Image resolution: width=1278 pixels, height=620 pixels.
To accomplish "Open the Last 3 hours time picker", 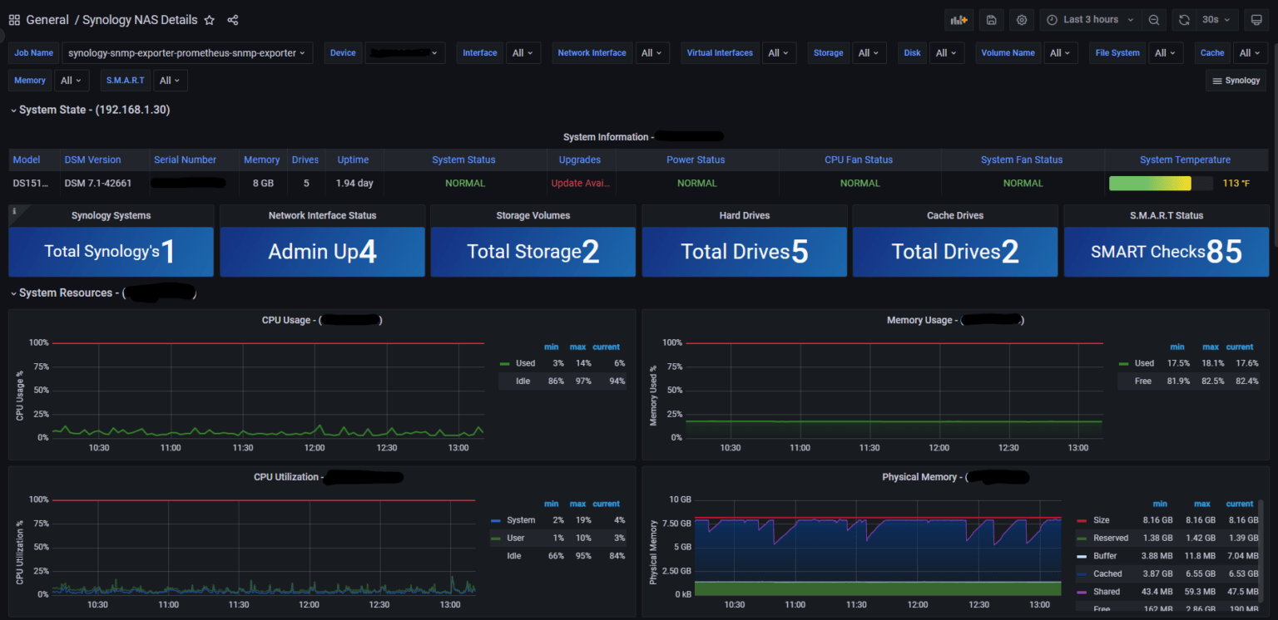I will (x=1090, y=19).
